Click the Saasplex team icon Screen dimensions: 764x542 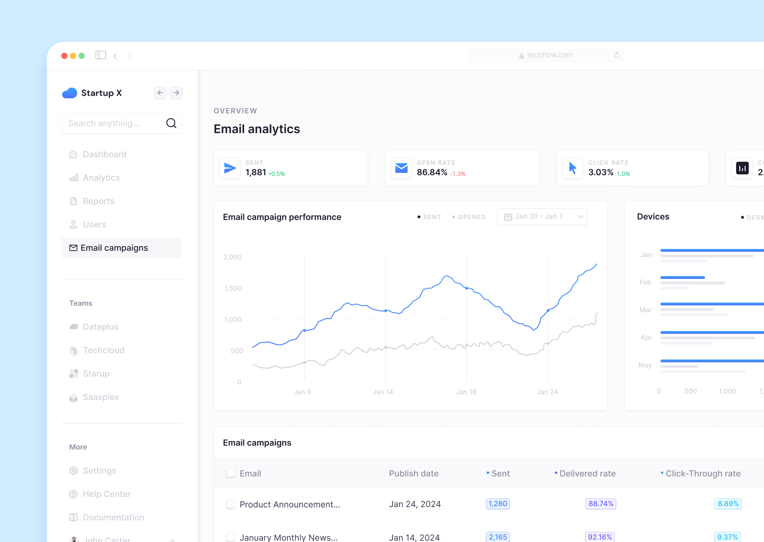click(x=73, y=397)
